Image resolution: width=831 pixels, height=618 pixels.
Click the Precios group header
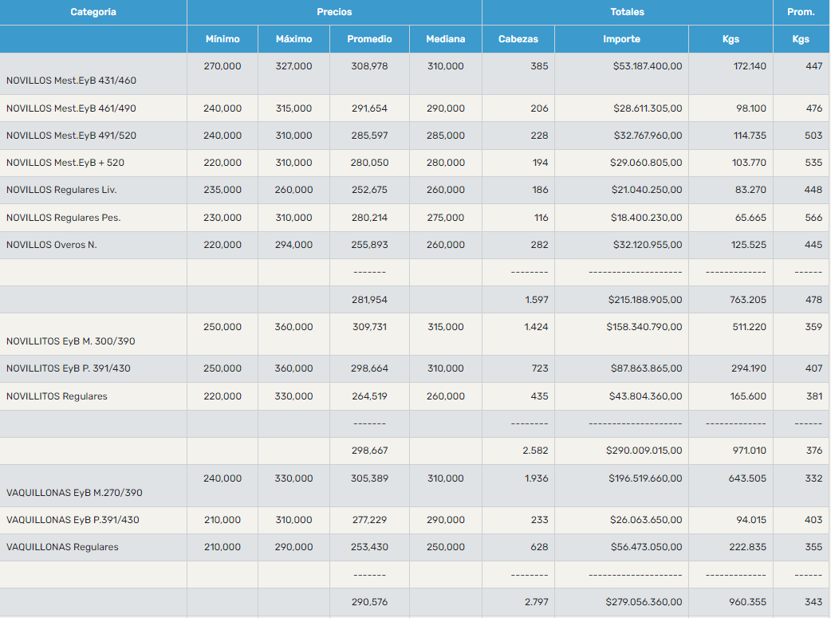click(334, 12)
